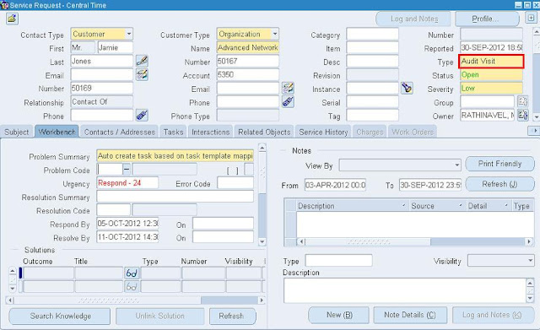
Task: Click Refresh button under Solutions
Action: (x=233, y=316)
